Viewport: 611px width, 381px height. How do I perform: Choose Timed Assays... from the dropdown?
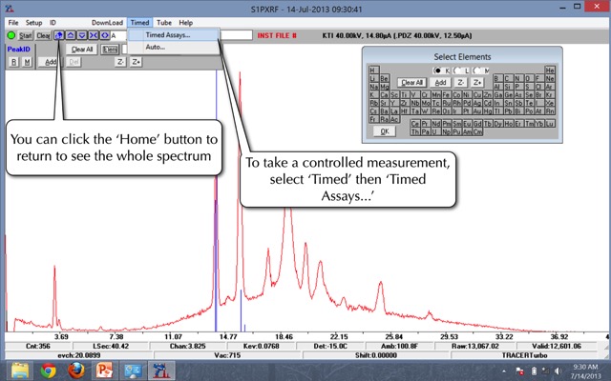click(167, 35)
